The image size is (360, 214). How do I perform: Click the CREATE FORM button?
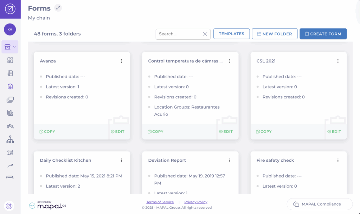click(323, 34)
